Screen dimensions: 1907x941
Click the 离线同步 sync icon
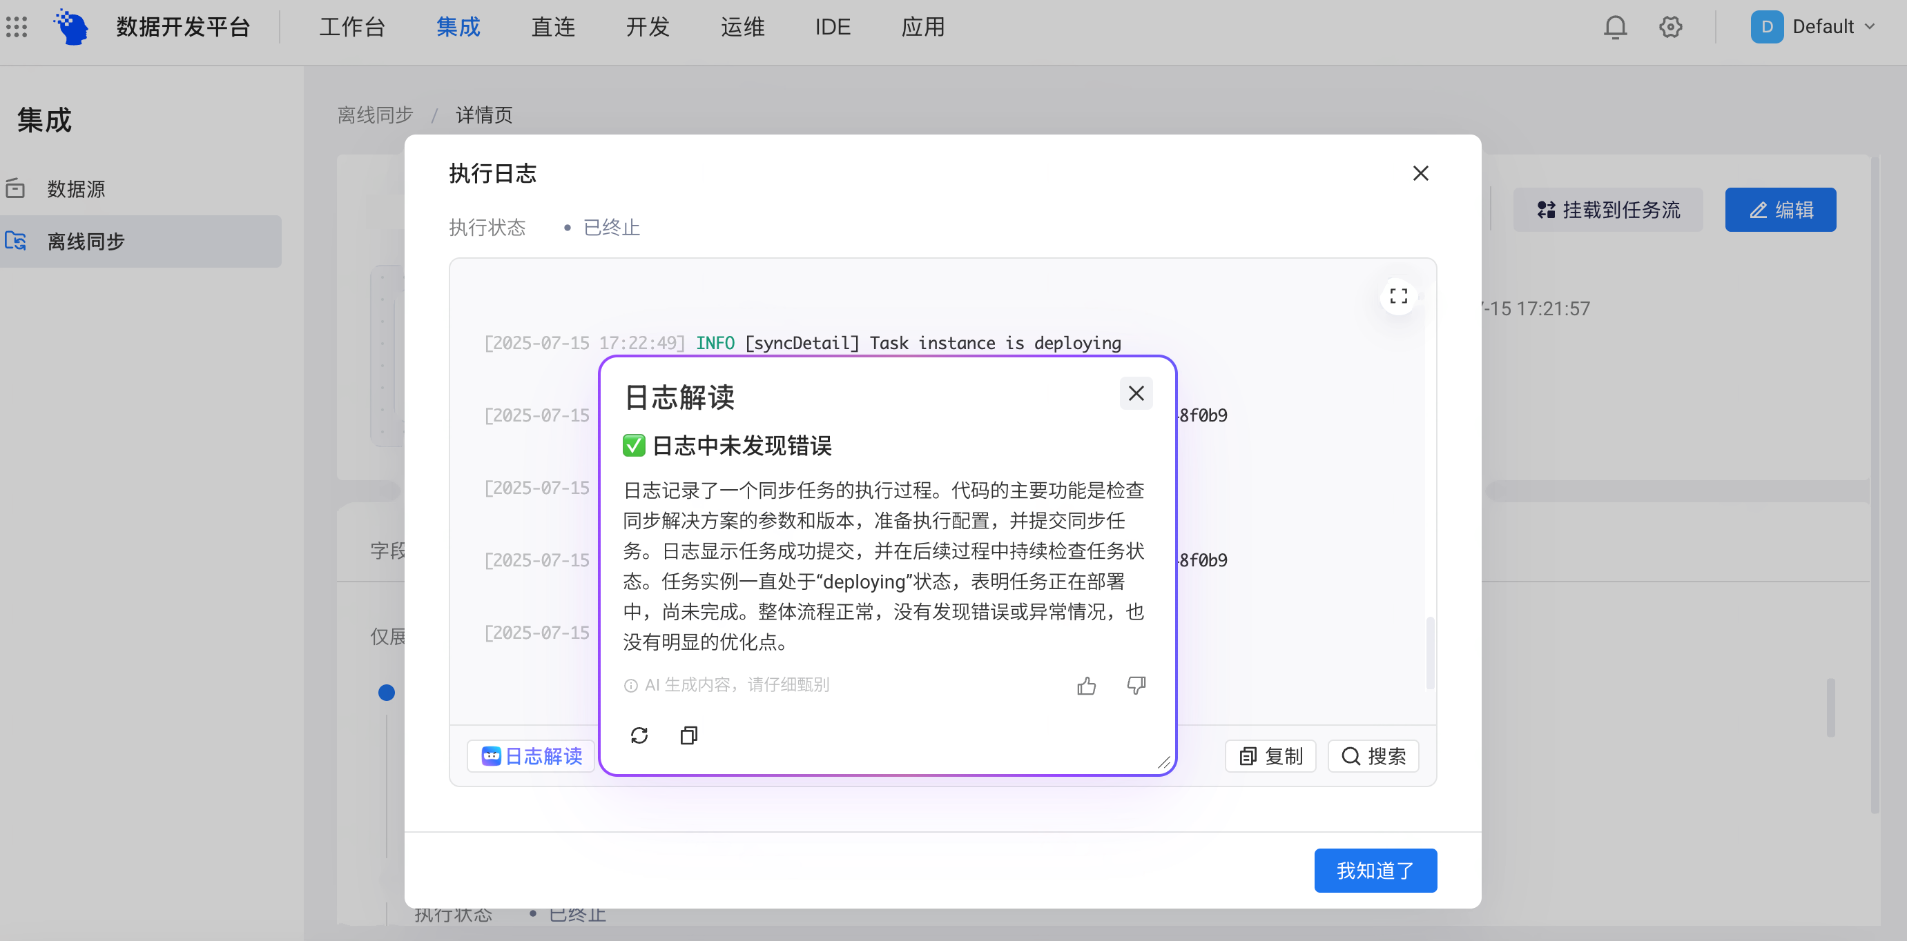coord(16,241)
